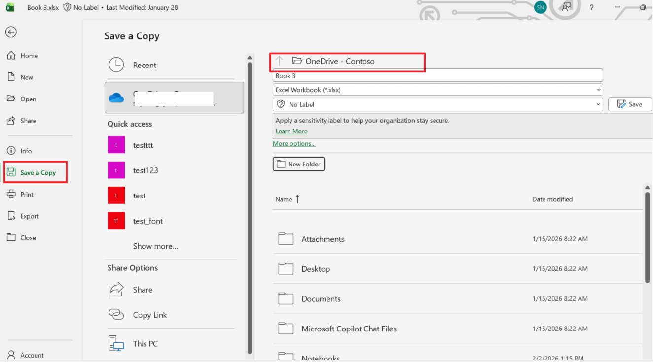The width and height of the screenshot is (653, 362).
Task: Sort by Date modified column header
Action: pyautogui.click(x=552, y=199)
